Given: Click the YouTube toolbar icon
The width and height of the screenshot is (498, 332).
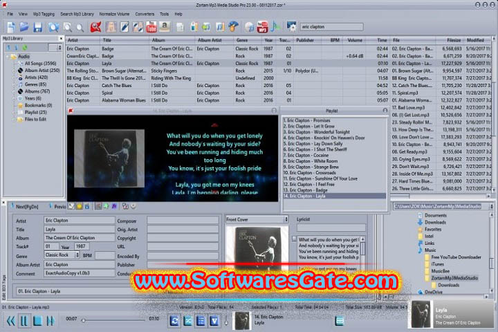Looking at the screenshot, I should [x=151, y=28].
